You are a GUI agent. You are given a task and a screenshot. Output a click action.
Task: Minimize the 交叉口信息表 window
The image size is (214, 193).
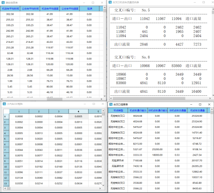(191, 104)
